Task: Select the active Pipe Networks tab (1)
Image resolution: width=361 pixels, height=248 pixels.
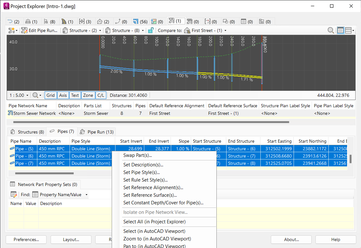Action: 176,21
